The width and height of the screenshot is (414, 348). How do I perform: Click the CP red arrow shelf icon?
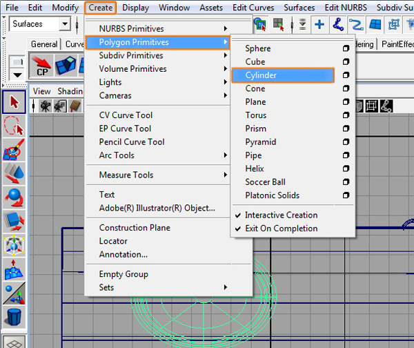pyautogui.click(x=42, y=66)
